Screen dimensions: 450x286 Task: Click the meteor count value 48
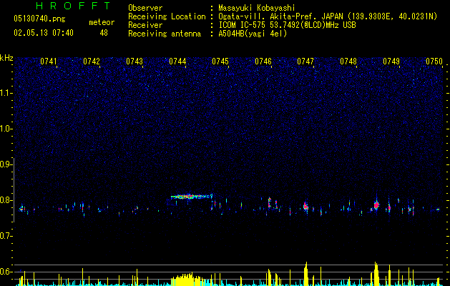click(104, 33)
